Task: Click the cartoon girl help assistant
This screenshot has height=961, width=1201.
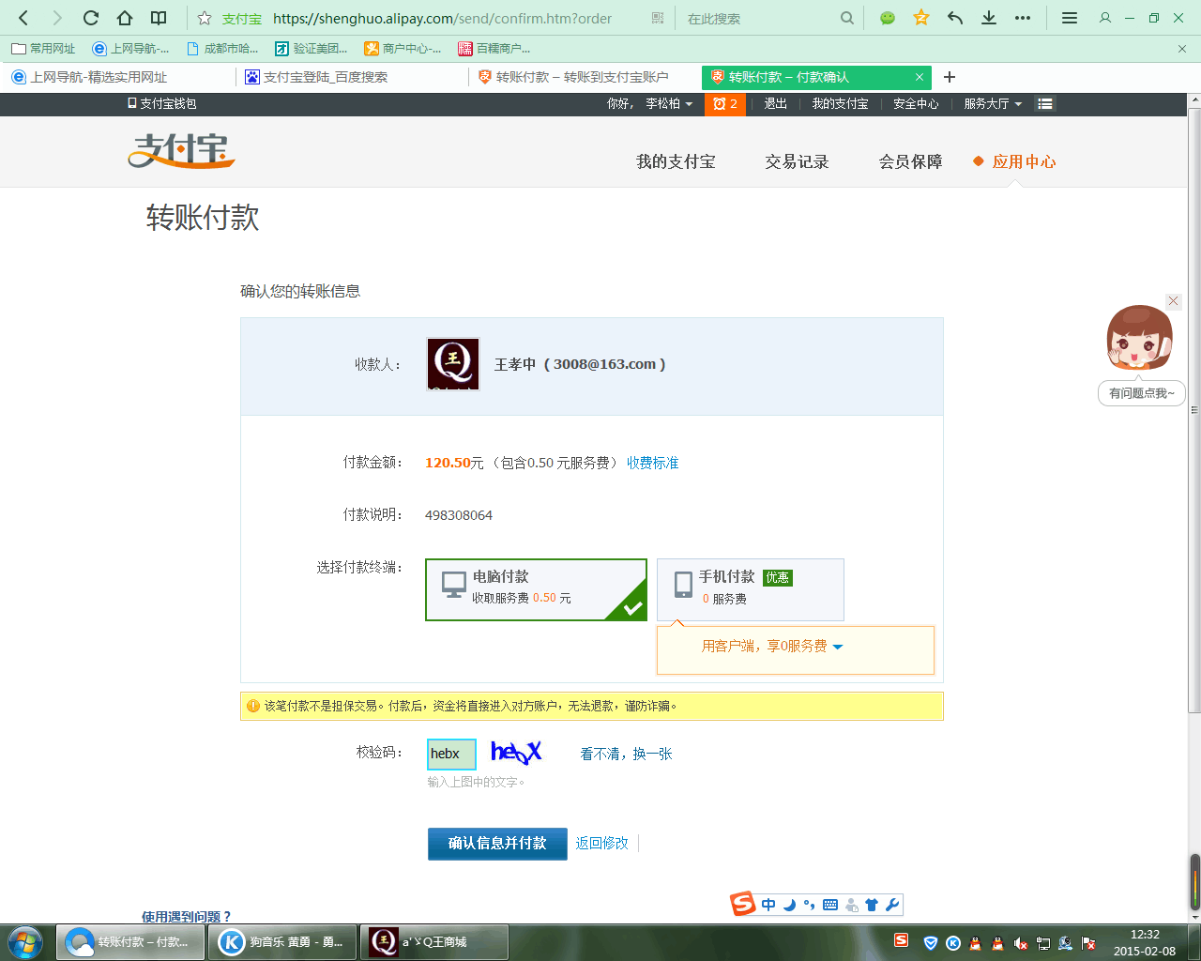Action: point(1139,338)
